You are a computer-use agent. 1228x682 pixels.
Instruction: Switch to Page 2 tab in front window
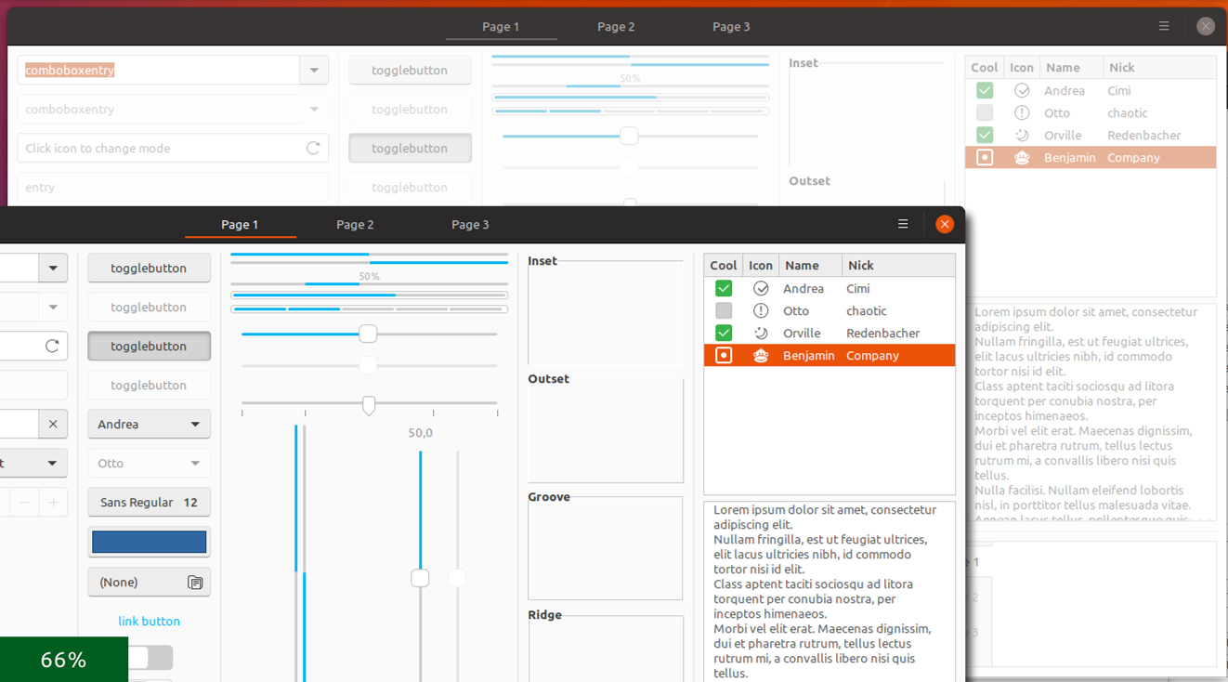pos(355,224)
